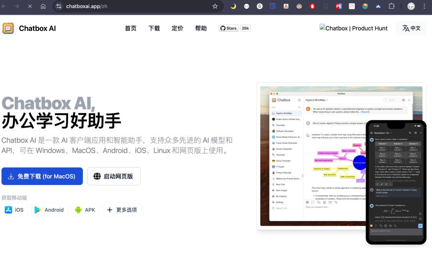Screen dimensions: 432x257
Task: Click 免费下载 (for MacOS) button
Action: [x=42, y=176]
